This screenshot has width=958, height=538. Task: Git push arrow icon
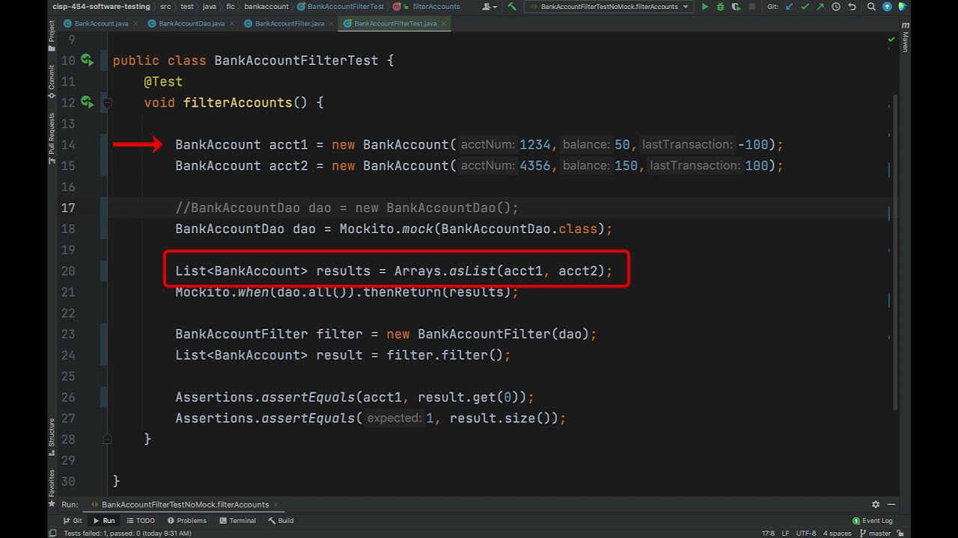point(820,7)
